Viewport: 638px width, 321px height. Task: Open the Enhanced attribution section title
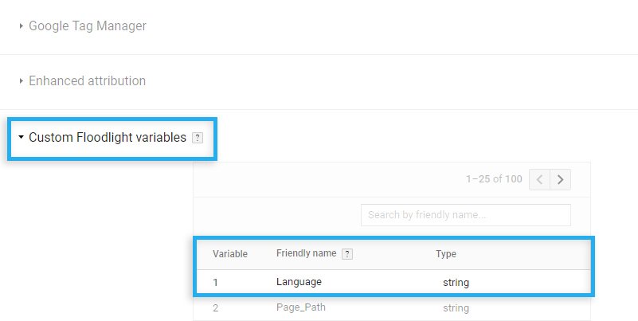87,81
